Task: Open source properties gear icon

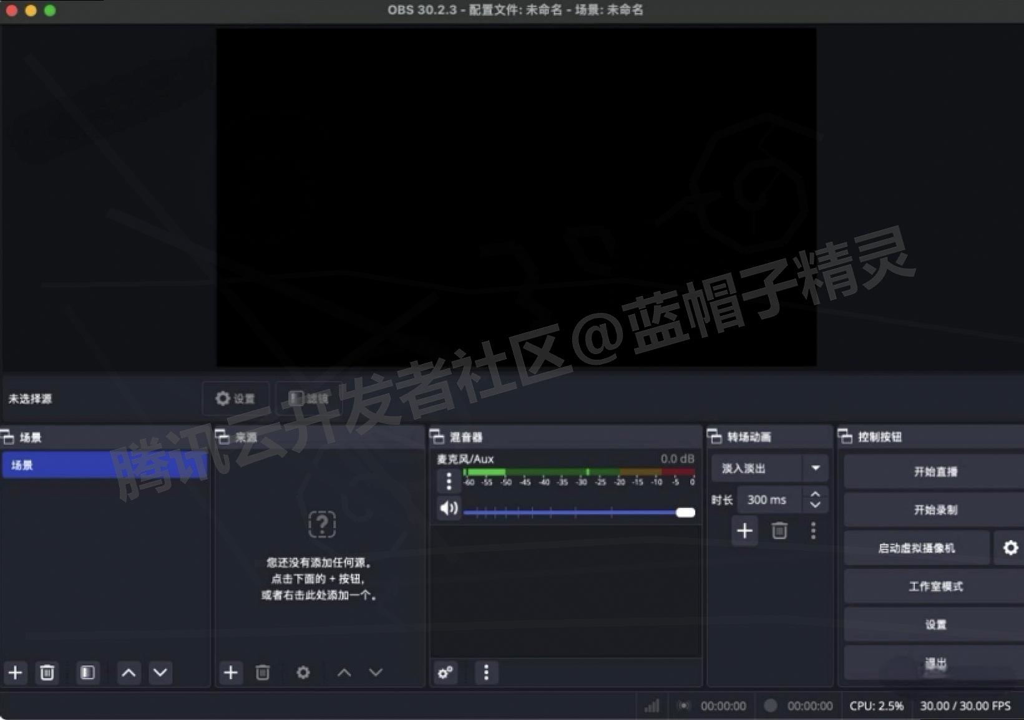Action: point(303,673)
